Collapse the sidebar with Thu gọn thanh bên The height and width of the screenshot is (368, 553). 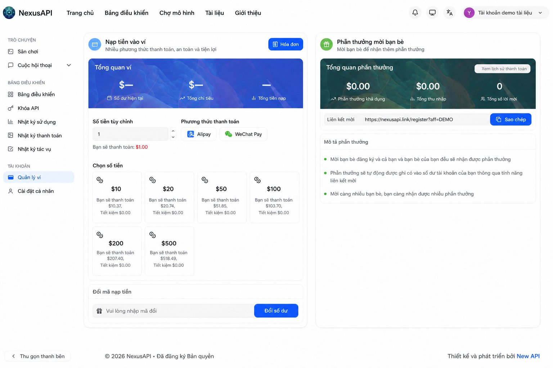coord(37,356)
